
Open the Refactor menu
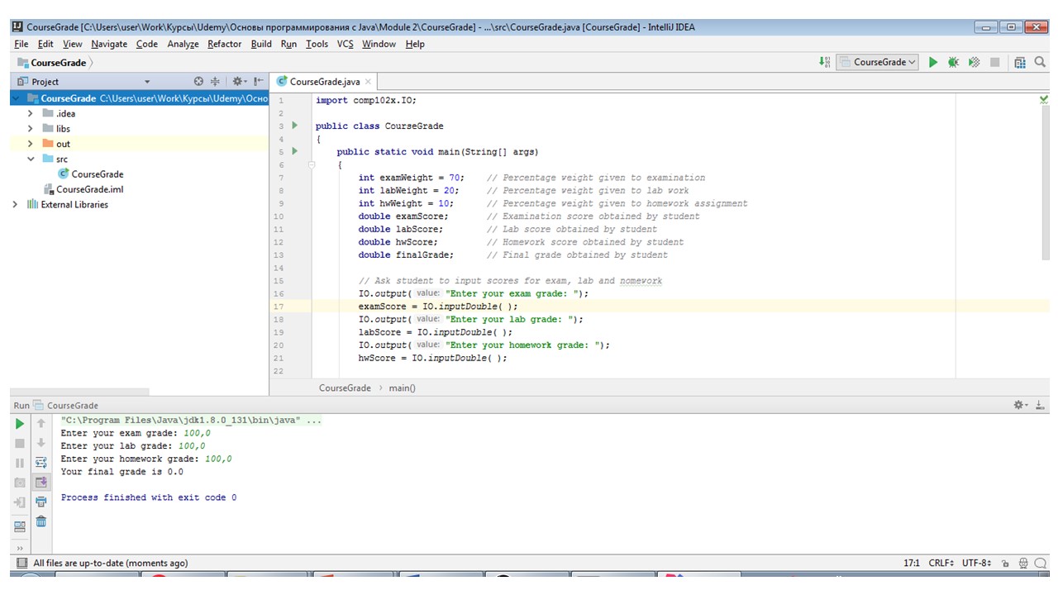[224, 44]
